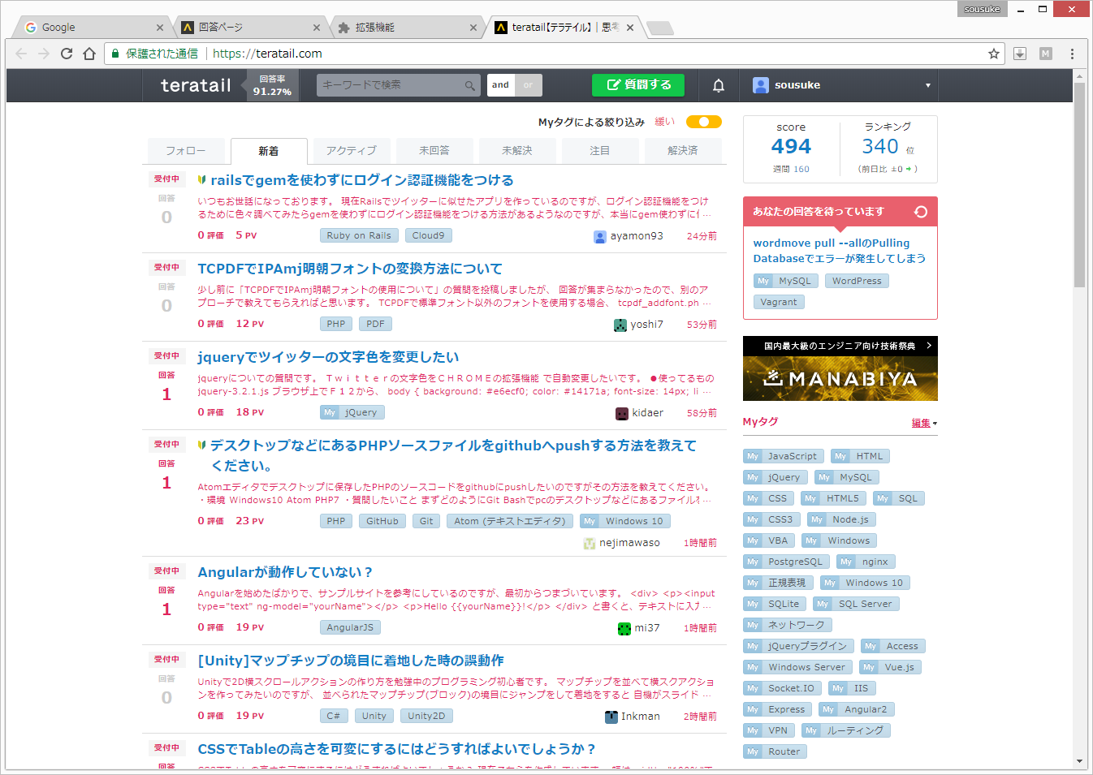Open the browser home page

(x=89, y=54)
